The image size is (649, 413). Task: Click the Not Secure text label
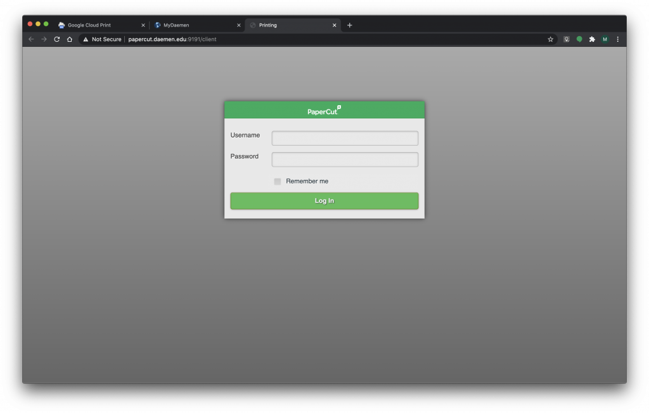[x=106, y=39]
